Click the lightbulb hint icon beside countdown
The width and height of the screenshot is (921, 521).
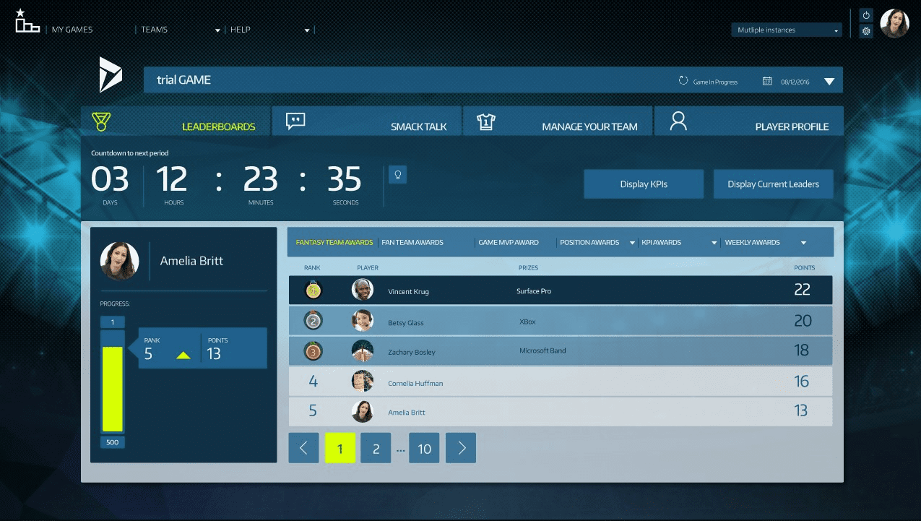pos(397,174)
